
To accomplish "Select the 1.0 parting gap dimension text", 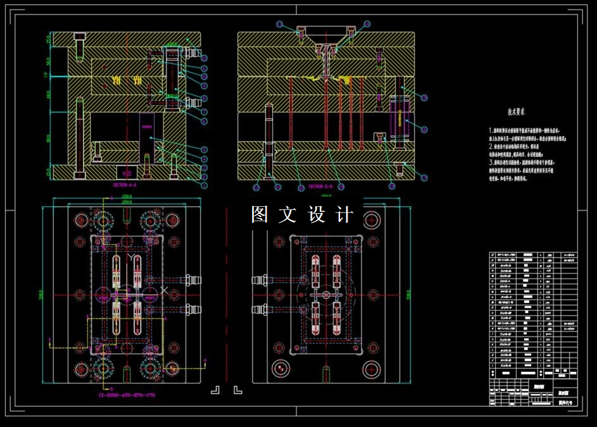I will (x=46, y=75).
